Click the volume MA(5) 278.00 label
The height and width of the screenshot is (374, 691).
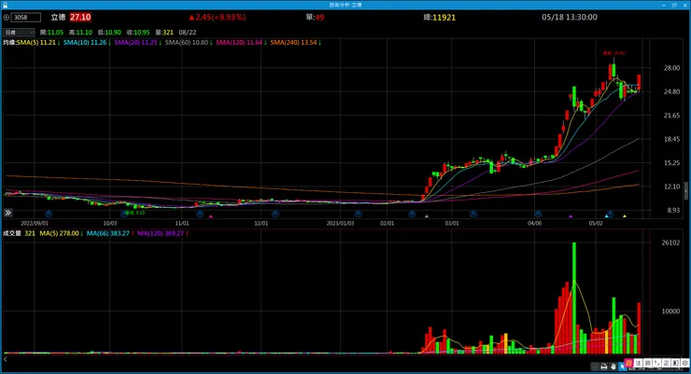tap(61, 233)
